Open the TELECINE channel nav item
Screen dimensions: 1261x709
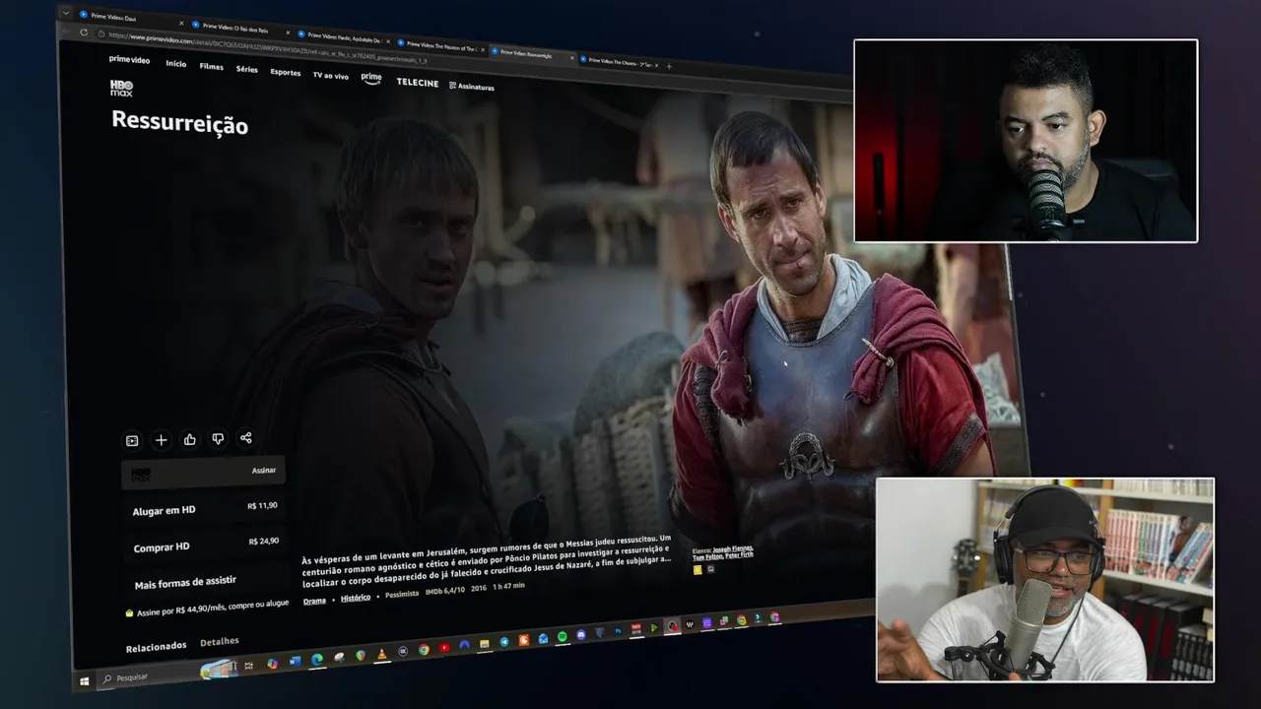(x=418, y=83)
